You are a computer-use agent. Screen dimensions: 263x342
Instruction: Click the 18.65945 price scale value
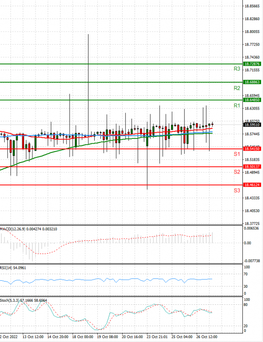252,95
